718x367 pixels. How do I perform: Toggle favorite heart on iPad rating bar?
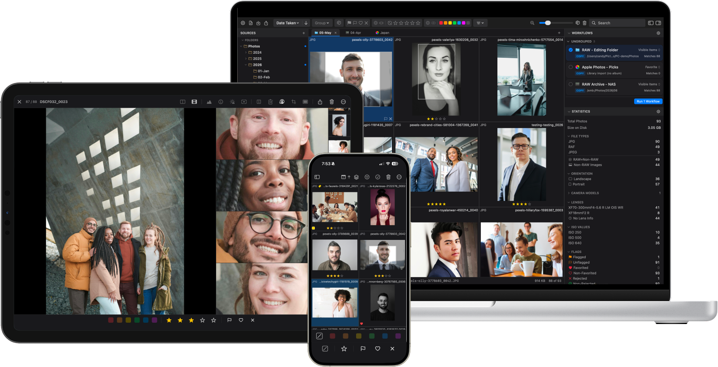coord(241,320)
